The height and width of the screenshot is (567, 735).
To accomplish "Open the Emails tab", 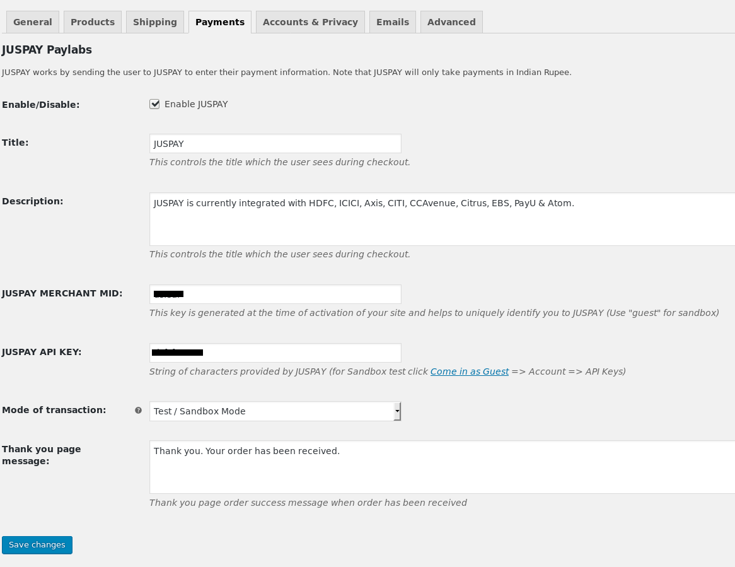I will pos(392,22).
